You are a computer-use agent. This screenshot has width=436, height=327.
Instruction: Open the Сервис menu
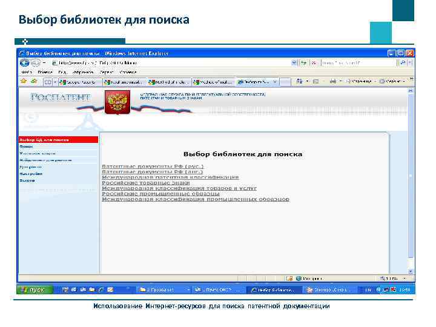[x=107, y=72]
